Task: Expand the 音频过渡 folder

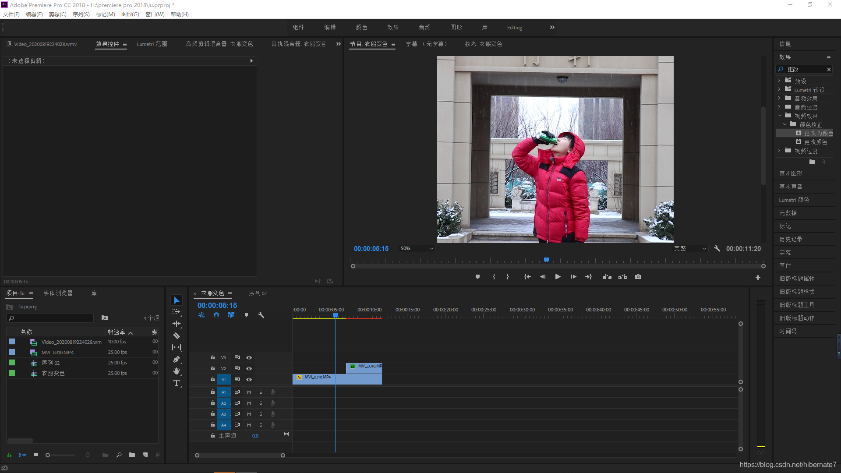Action: 779,107
